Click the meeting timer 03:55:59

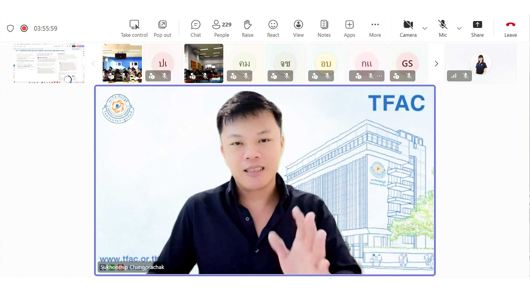[x=46, y=28]
